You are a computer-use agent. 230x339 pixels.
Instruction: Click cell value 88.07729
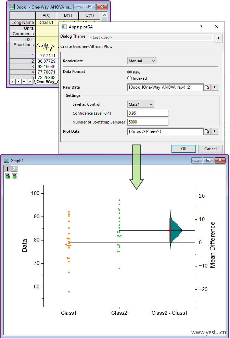click(x=46, y=61)
